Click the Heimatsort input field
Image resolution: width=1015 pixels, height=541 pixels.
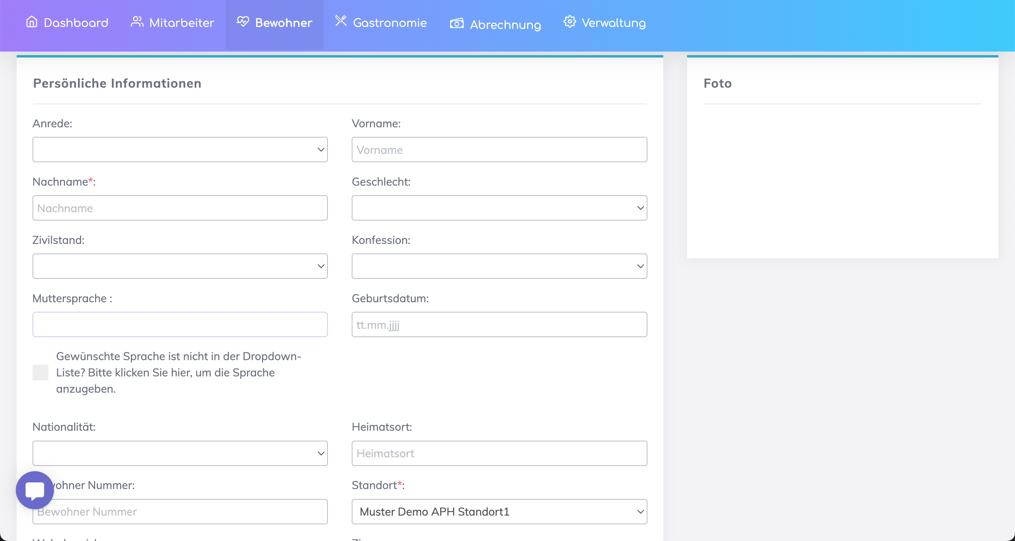499,453
